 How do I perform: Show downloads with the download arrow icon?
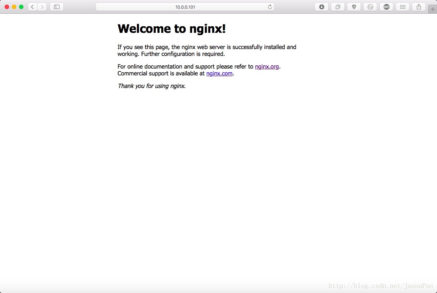[x=321, y=7]
